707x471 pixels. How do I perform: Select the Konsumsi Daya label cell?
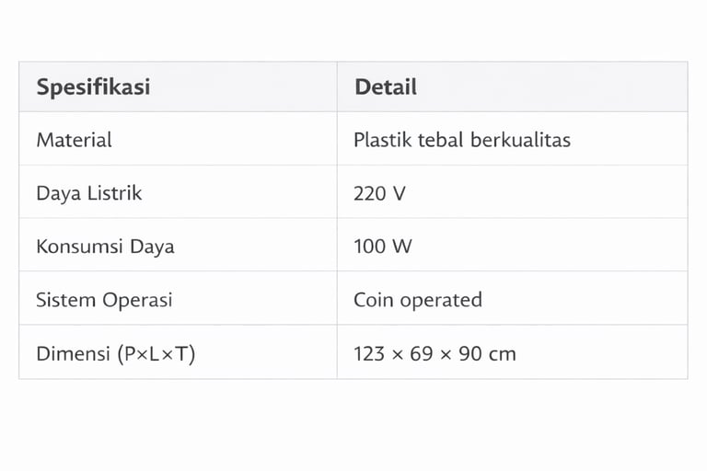105,247
